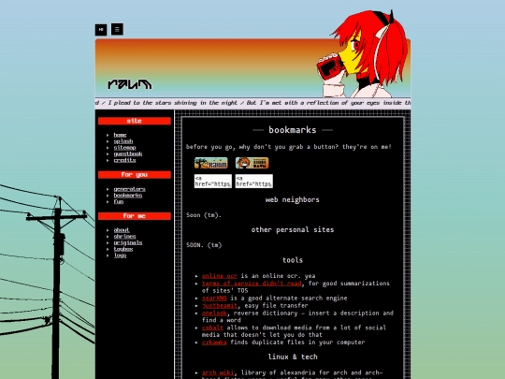
Task: Click the raum tree button badge
Action: click(211, 163)
